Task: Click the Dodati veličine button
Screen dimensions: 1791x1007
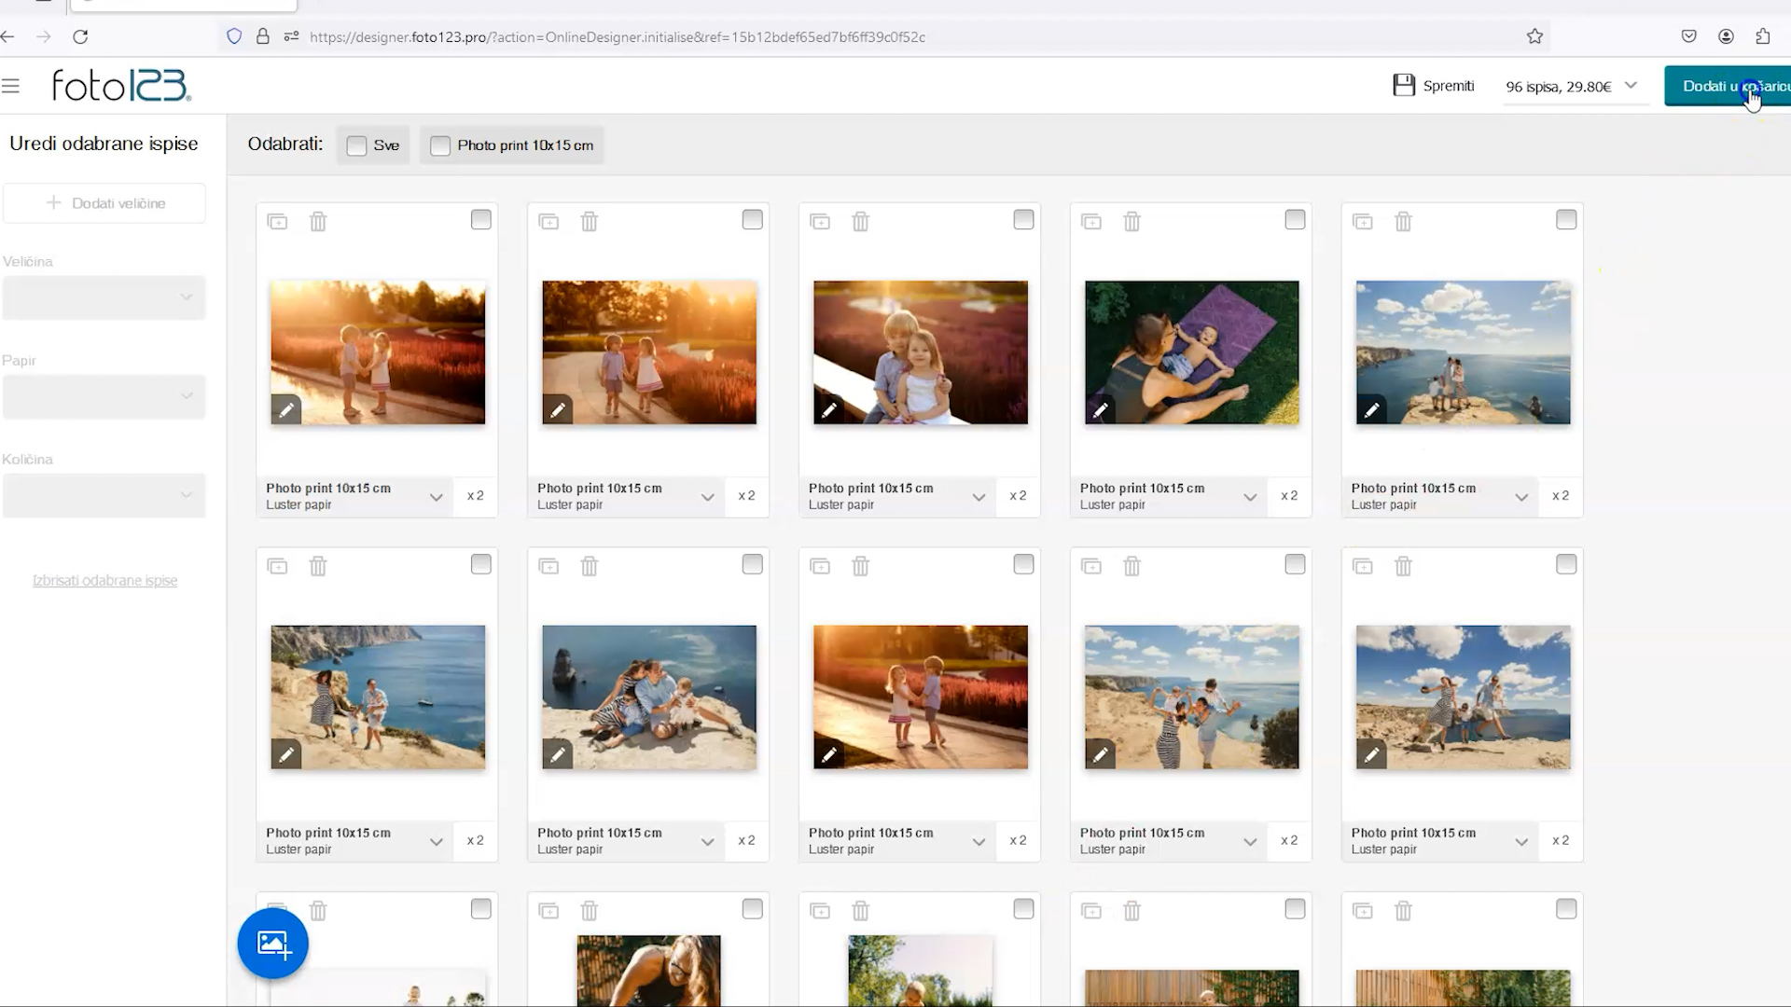Action: [x=104, y=203]
